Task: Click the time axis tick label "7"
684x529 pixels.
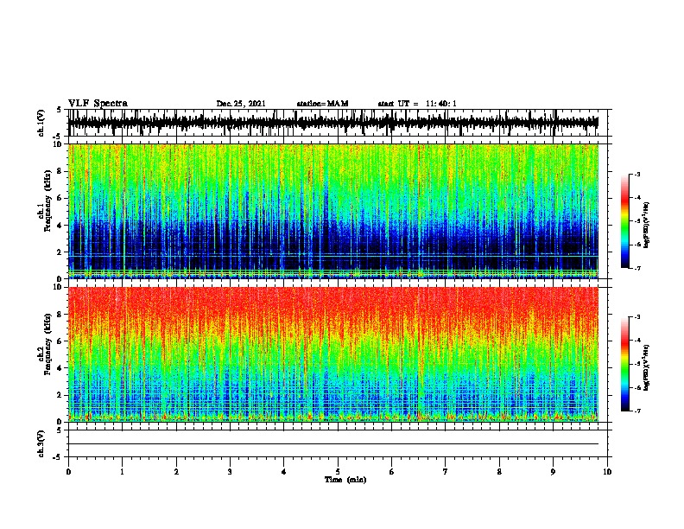Action: tap(446, 472)
